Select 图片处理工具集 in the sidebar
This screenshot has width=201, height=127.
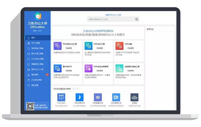(x=38, y=54)
